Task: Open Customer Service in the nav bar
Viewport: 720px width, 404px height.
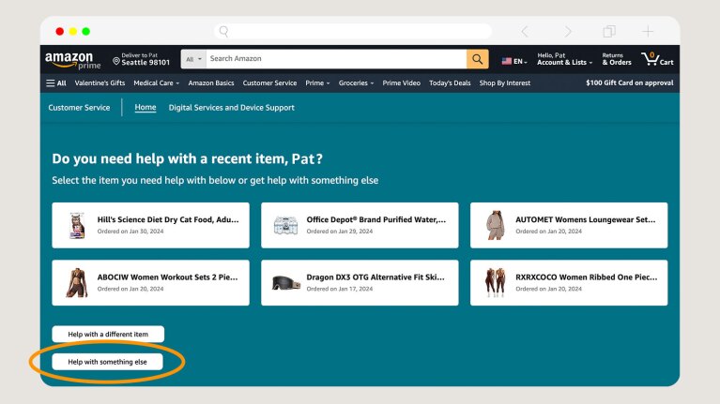Action: click(x=269, y=83)
